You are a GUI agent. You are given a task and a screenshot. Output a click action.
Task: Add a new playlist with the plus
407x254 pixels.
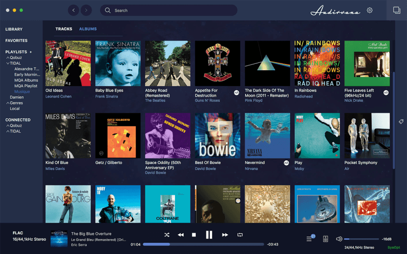(31, 52)
